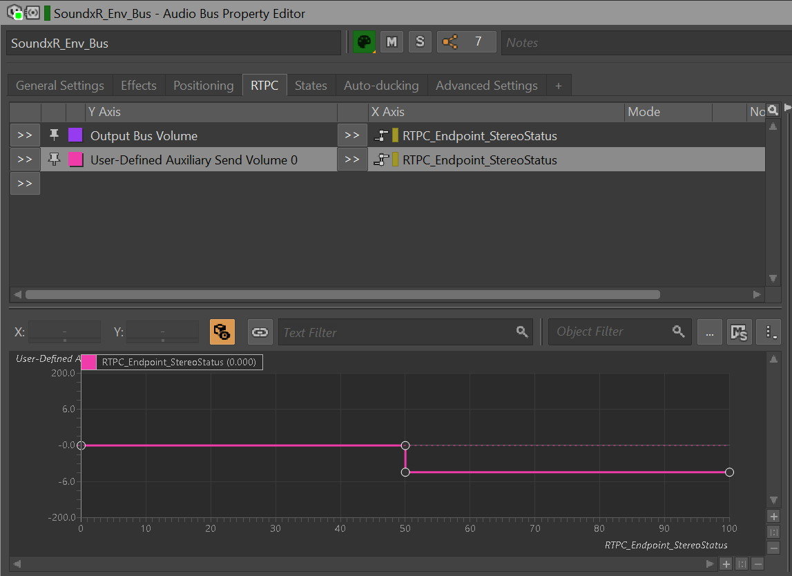Toggle the link chain icon
Image resolution: width=792 pixels, height=576 pixels.
pos(260,332)
